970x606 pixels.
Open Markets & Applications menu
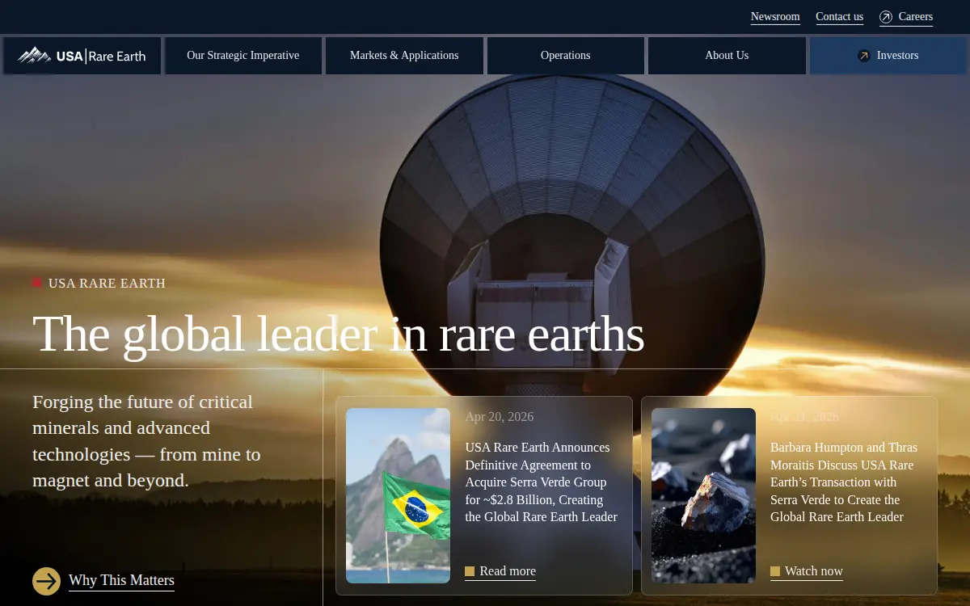click(x=404, y=56)
